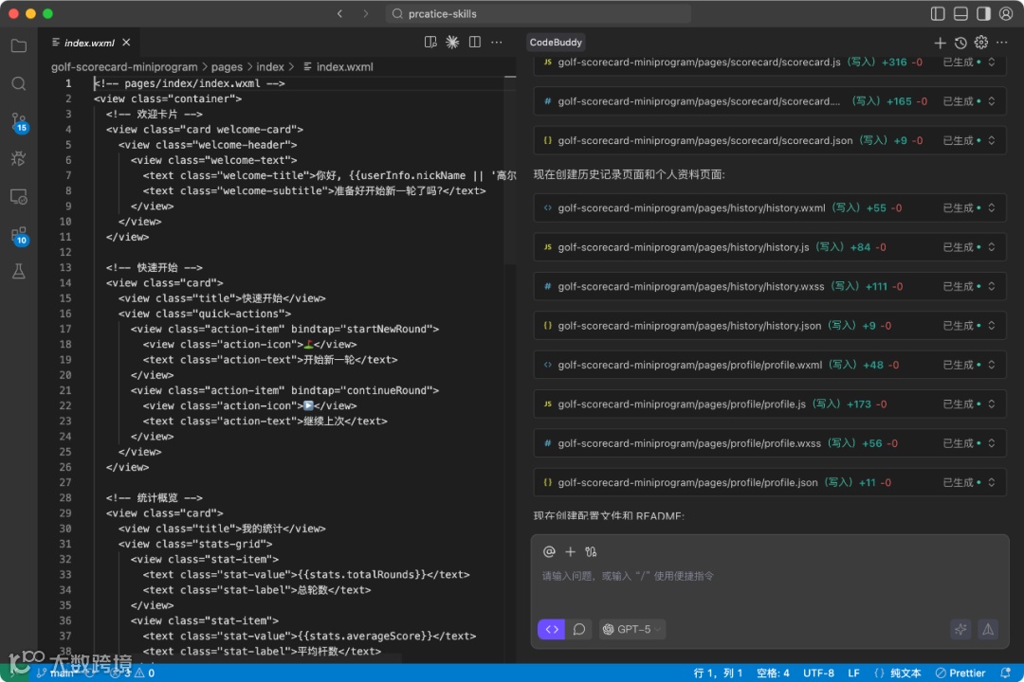Expand the profile.wxml file change entry
The image size is (1024, 682).
[992, 364]
